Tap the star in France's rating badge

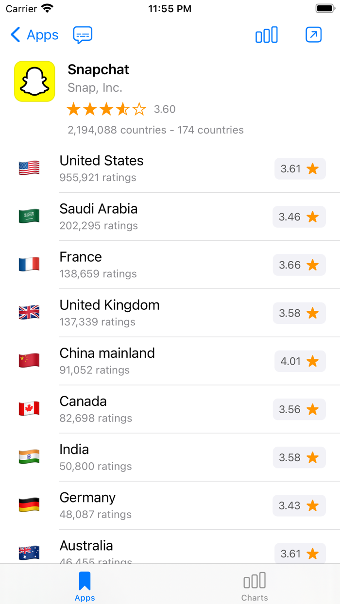tap(313, 265)
